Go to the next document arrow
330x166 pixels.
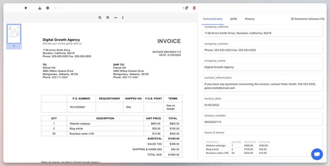tap(62, 8)
